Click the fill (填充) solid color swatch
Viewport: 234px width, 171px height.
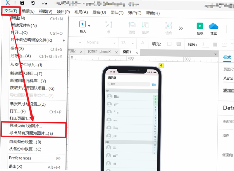point(169,44)
